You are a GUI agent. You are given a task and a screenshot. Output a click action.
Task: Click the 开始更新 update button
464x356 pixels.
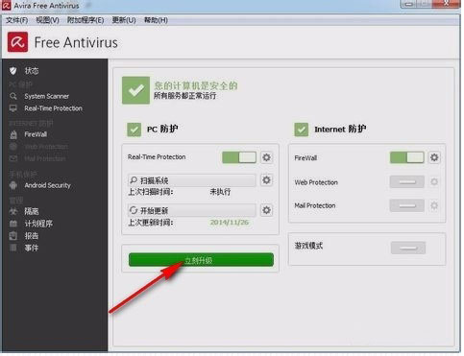pos(192,210)
